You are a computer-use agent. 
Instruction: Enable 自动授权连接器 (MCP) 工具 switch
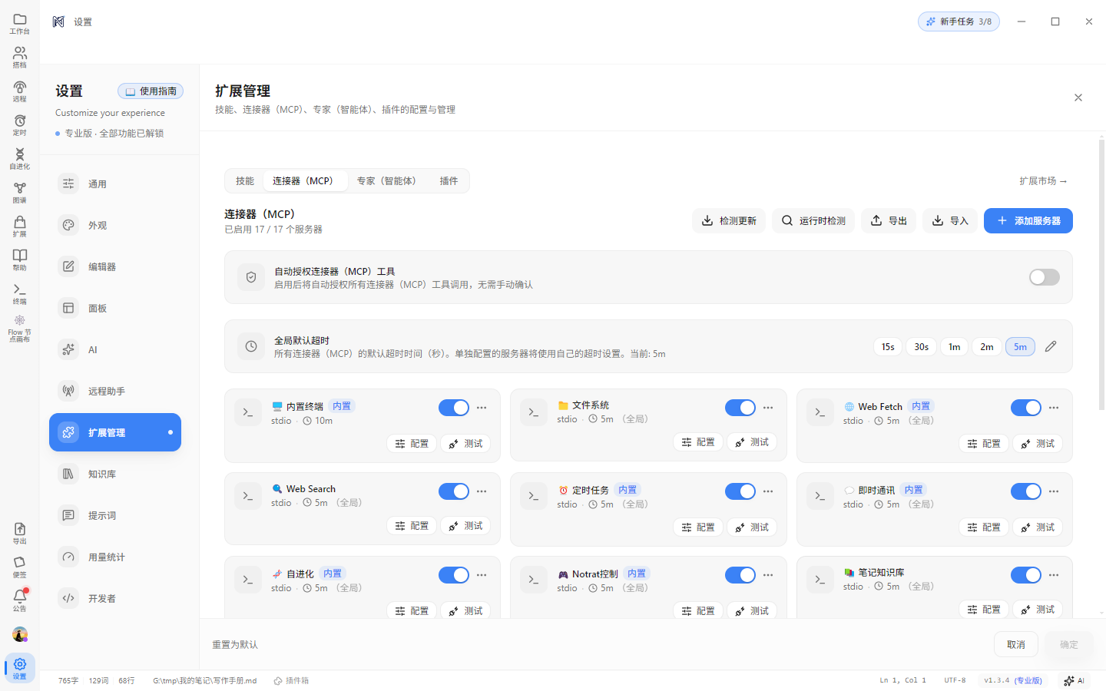coord(1045,277)
